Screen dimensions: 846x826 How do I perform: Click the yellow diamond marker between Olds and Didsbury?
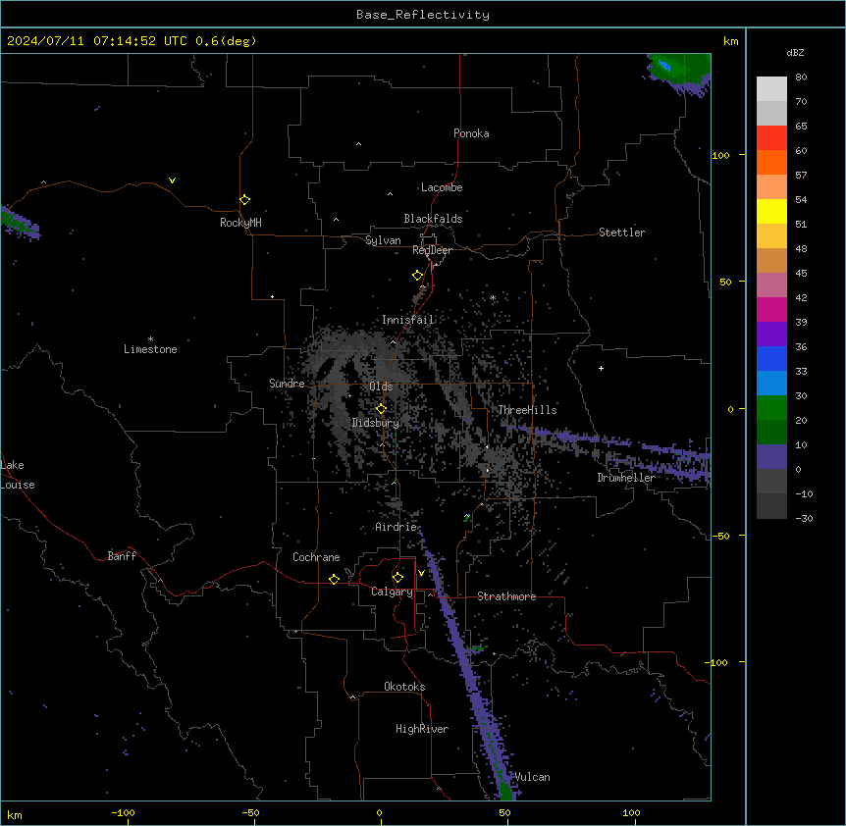point(381,409)
